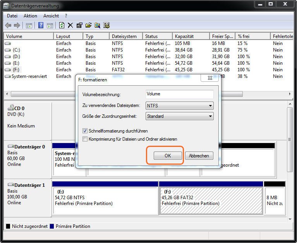Click the Back arrow in toolbar

coord(8,25)
